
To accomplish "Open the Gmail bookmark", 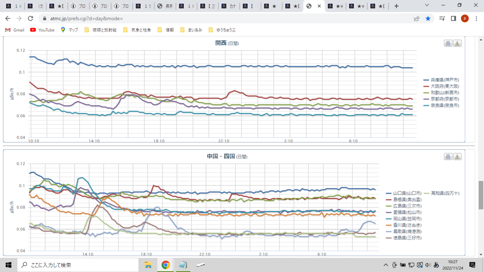I will click(x=15, y=30).
